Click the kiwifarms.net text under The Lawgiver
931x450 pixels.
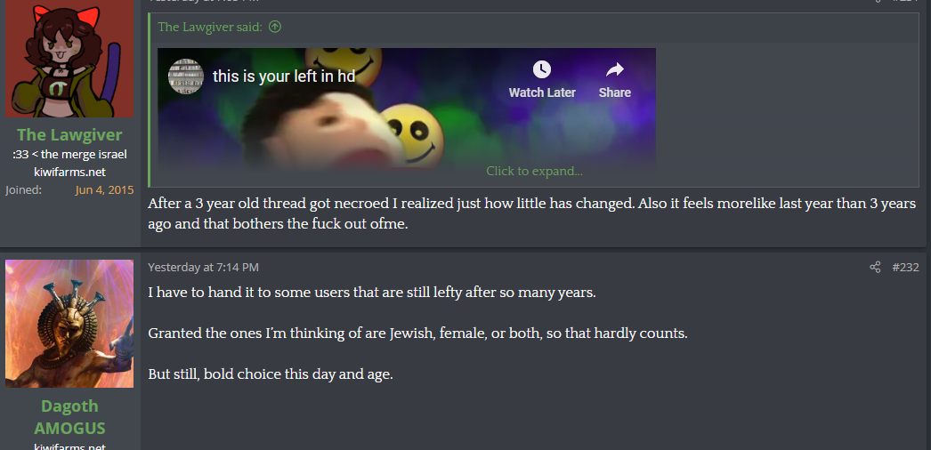69,172
